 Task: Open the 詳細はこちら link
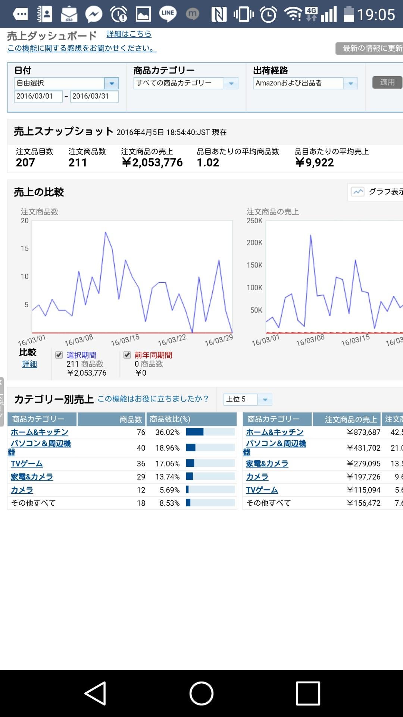click(x=129, y=34)
